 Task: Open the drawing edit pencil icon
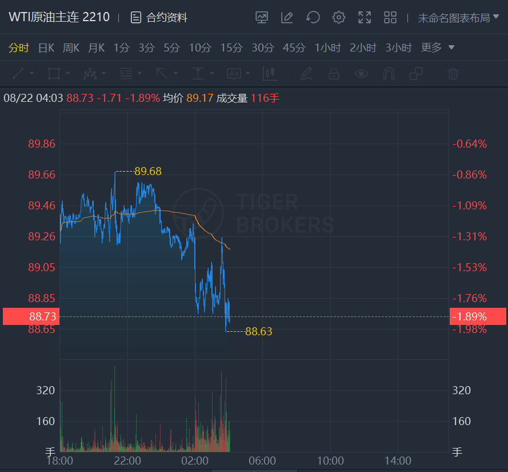pos(287,17)
